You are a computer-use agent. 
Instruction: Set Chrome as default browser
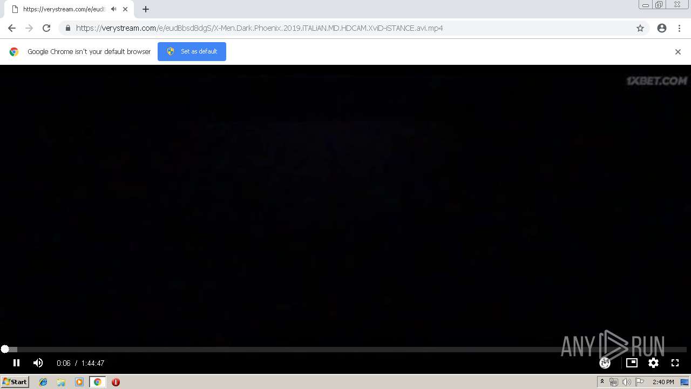(x=192, y=51)
